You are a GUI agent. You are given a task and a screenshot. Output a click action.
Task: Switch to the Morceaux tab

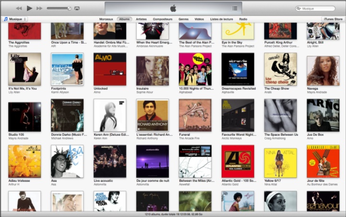tap(106, 19)
